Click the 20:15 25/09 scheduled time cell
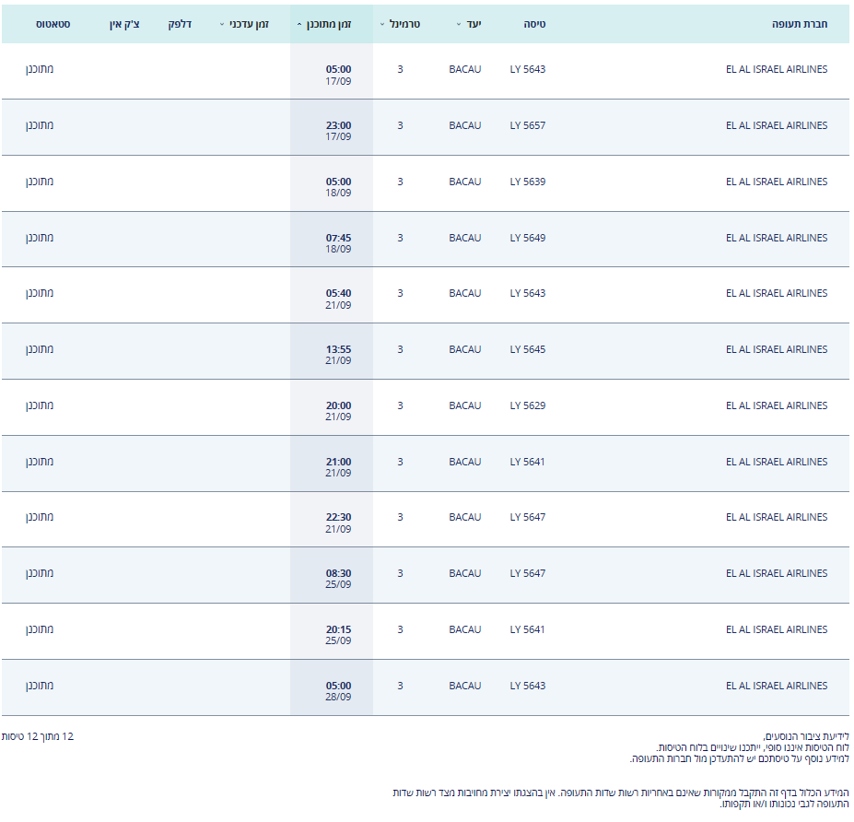 click(x=337, y=635)
